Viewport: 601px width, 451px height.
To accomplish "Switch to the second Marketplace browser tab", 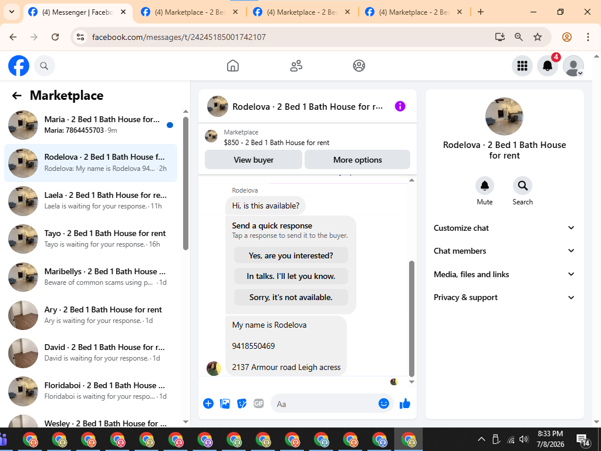I will (190, 12).
